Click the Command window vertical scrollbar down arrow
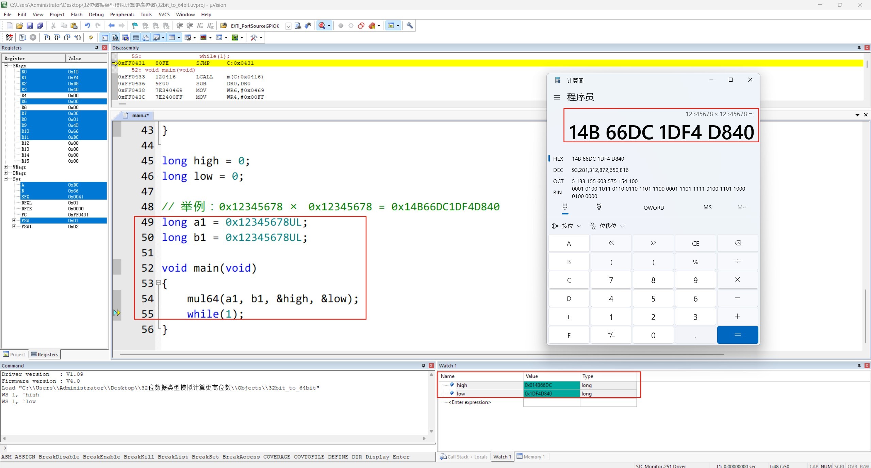The image size is (871, 468). (431, 431)
